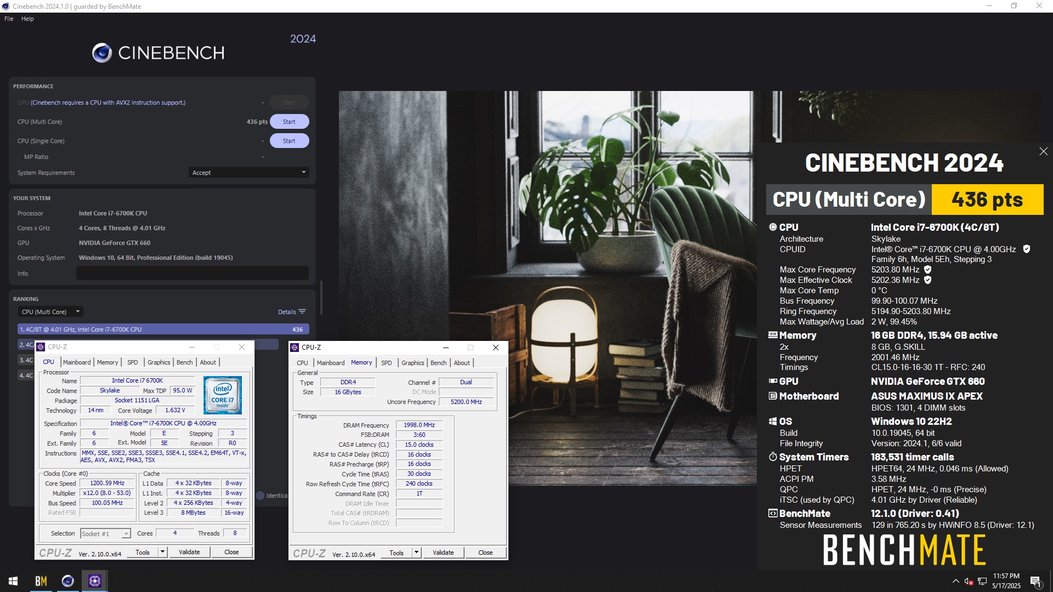Click the BenchMate BM taskbar icon
This screenshot has height=592, width=1053.
[41, 581]
